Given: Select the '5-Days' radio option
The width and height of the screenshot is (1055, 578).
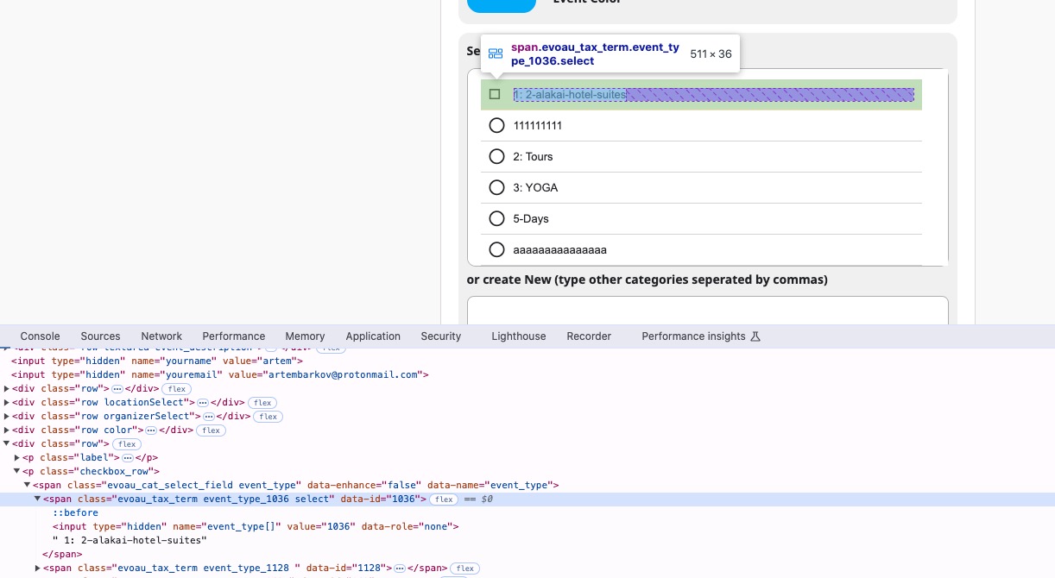Looking at the screenshot, I should pos(496,219).
